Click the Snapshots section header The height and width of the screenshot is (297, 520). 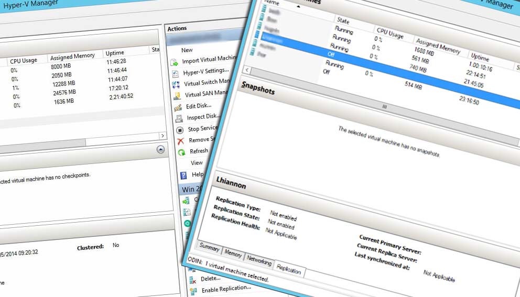258,88
